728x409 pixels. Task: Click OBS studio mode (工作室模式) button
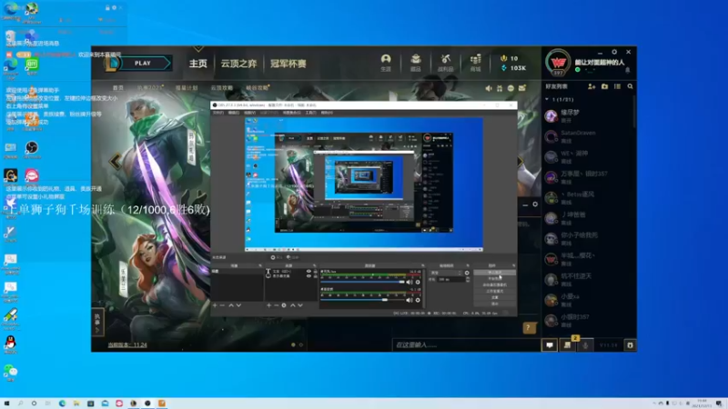(x=494, y=291)
